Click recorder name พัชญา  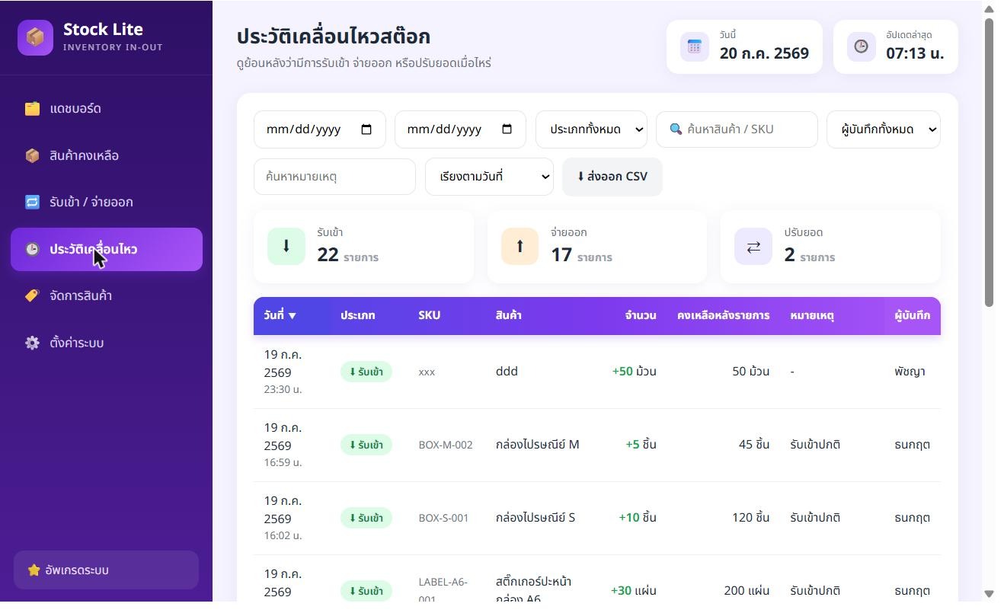pyautogui.click(x=910, y=372)
